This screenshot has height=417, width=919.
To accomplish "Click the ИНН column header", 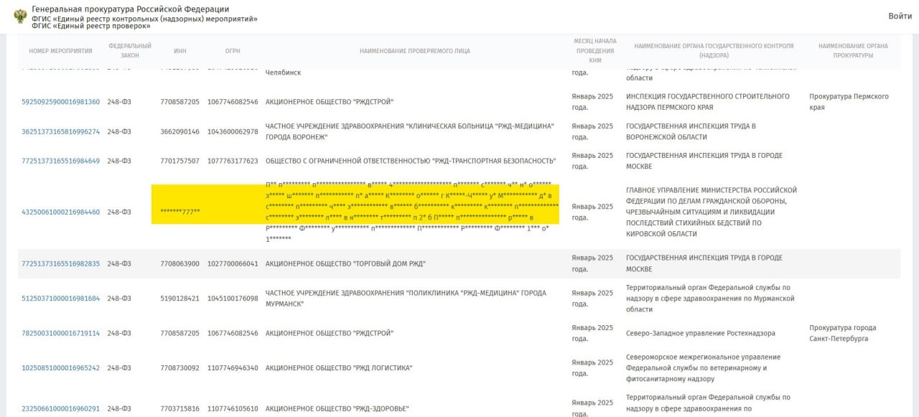I will tap(179, 51).
